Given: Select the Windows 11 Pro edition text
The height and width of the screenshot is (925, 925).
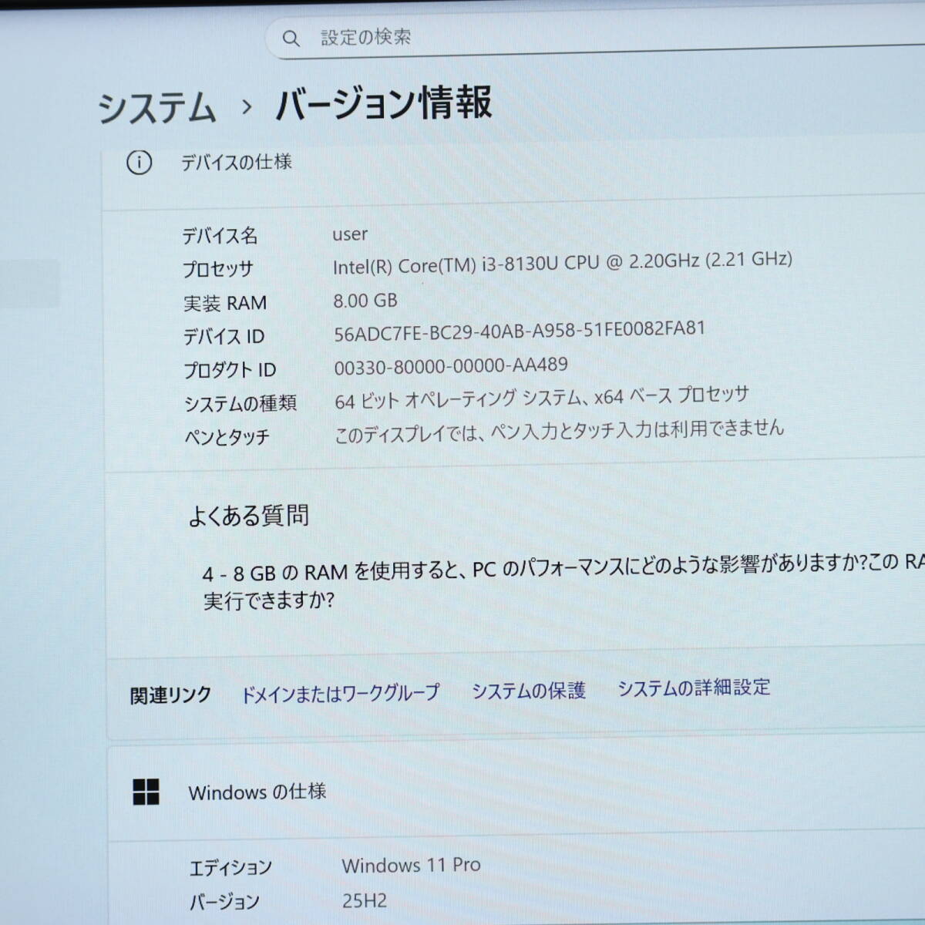Looking at the screenshot, I should [412, 865].
